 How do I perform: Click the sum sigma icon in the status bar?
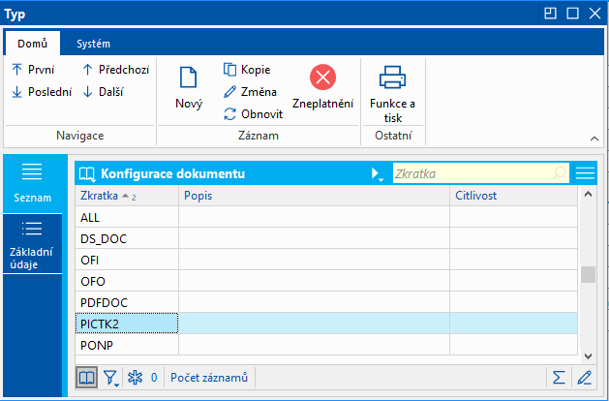tap(559, 377)
